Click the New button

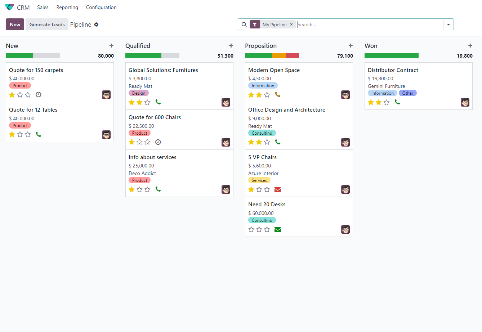pyautogui.click(x=15, y=24)
